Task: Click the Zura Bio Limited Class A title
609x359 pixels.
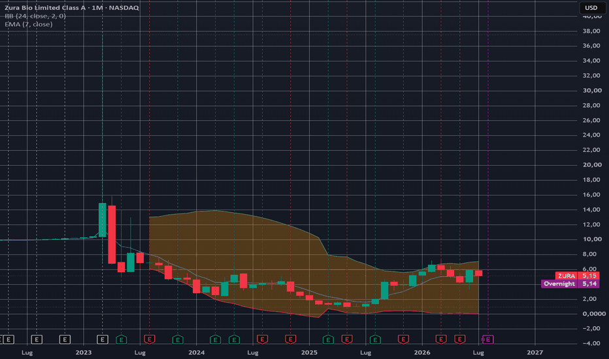Action: pos(44,7)
